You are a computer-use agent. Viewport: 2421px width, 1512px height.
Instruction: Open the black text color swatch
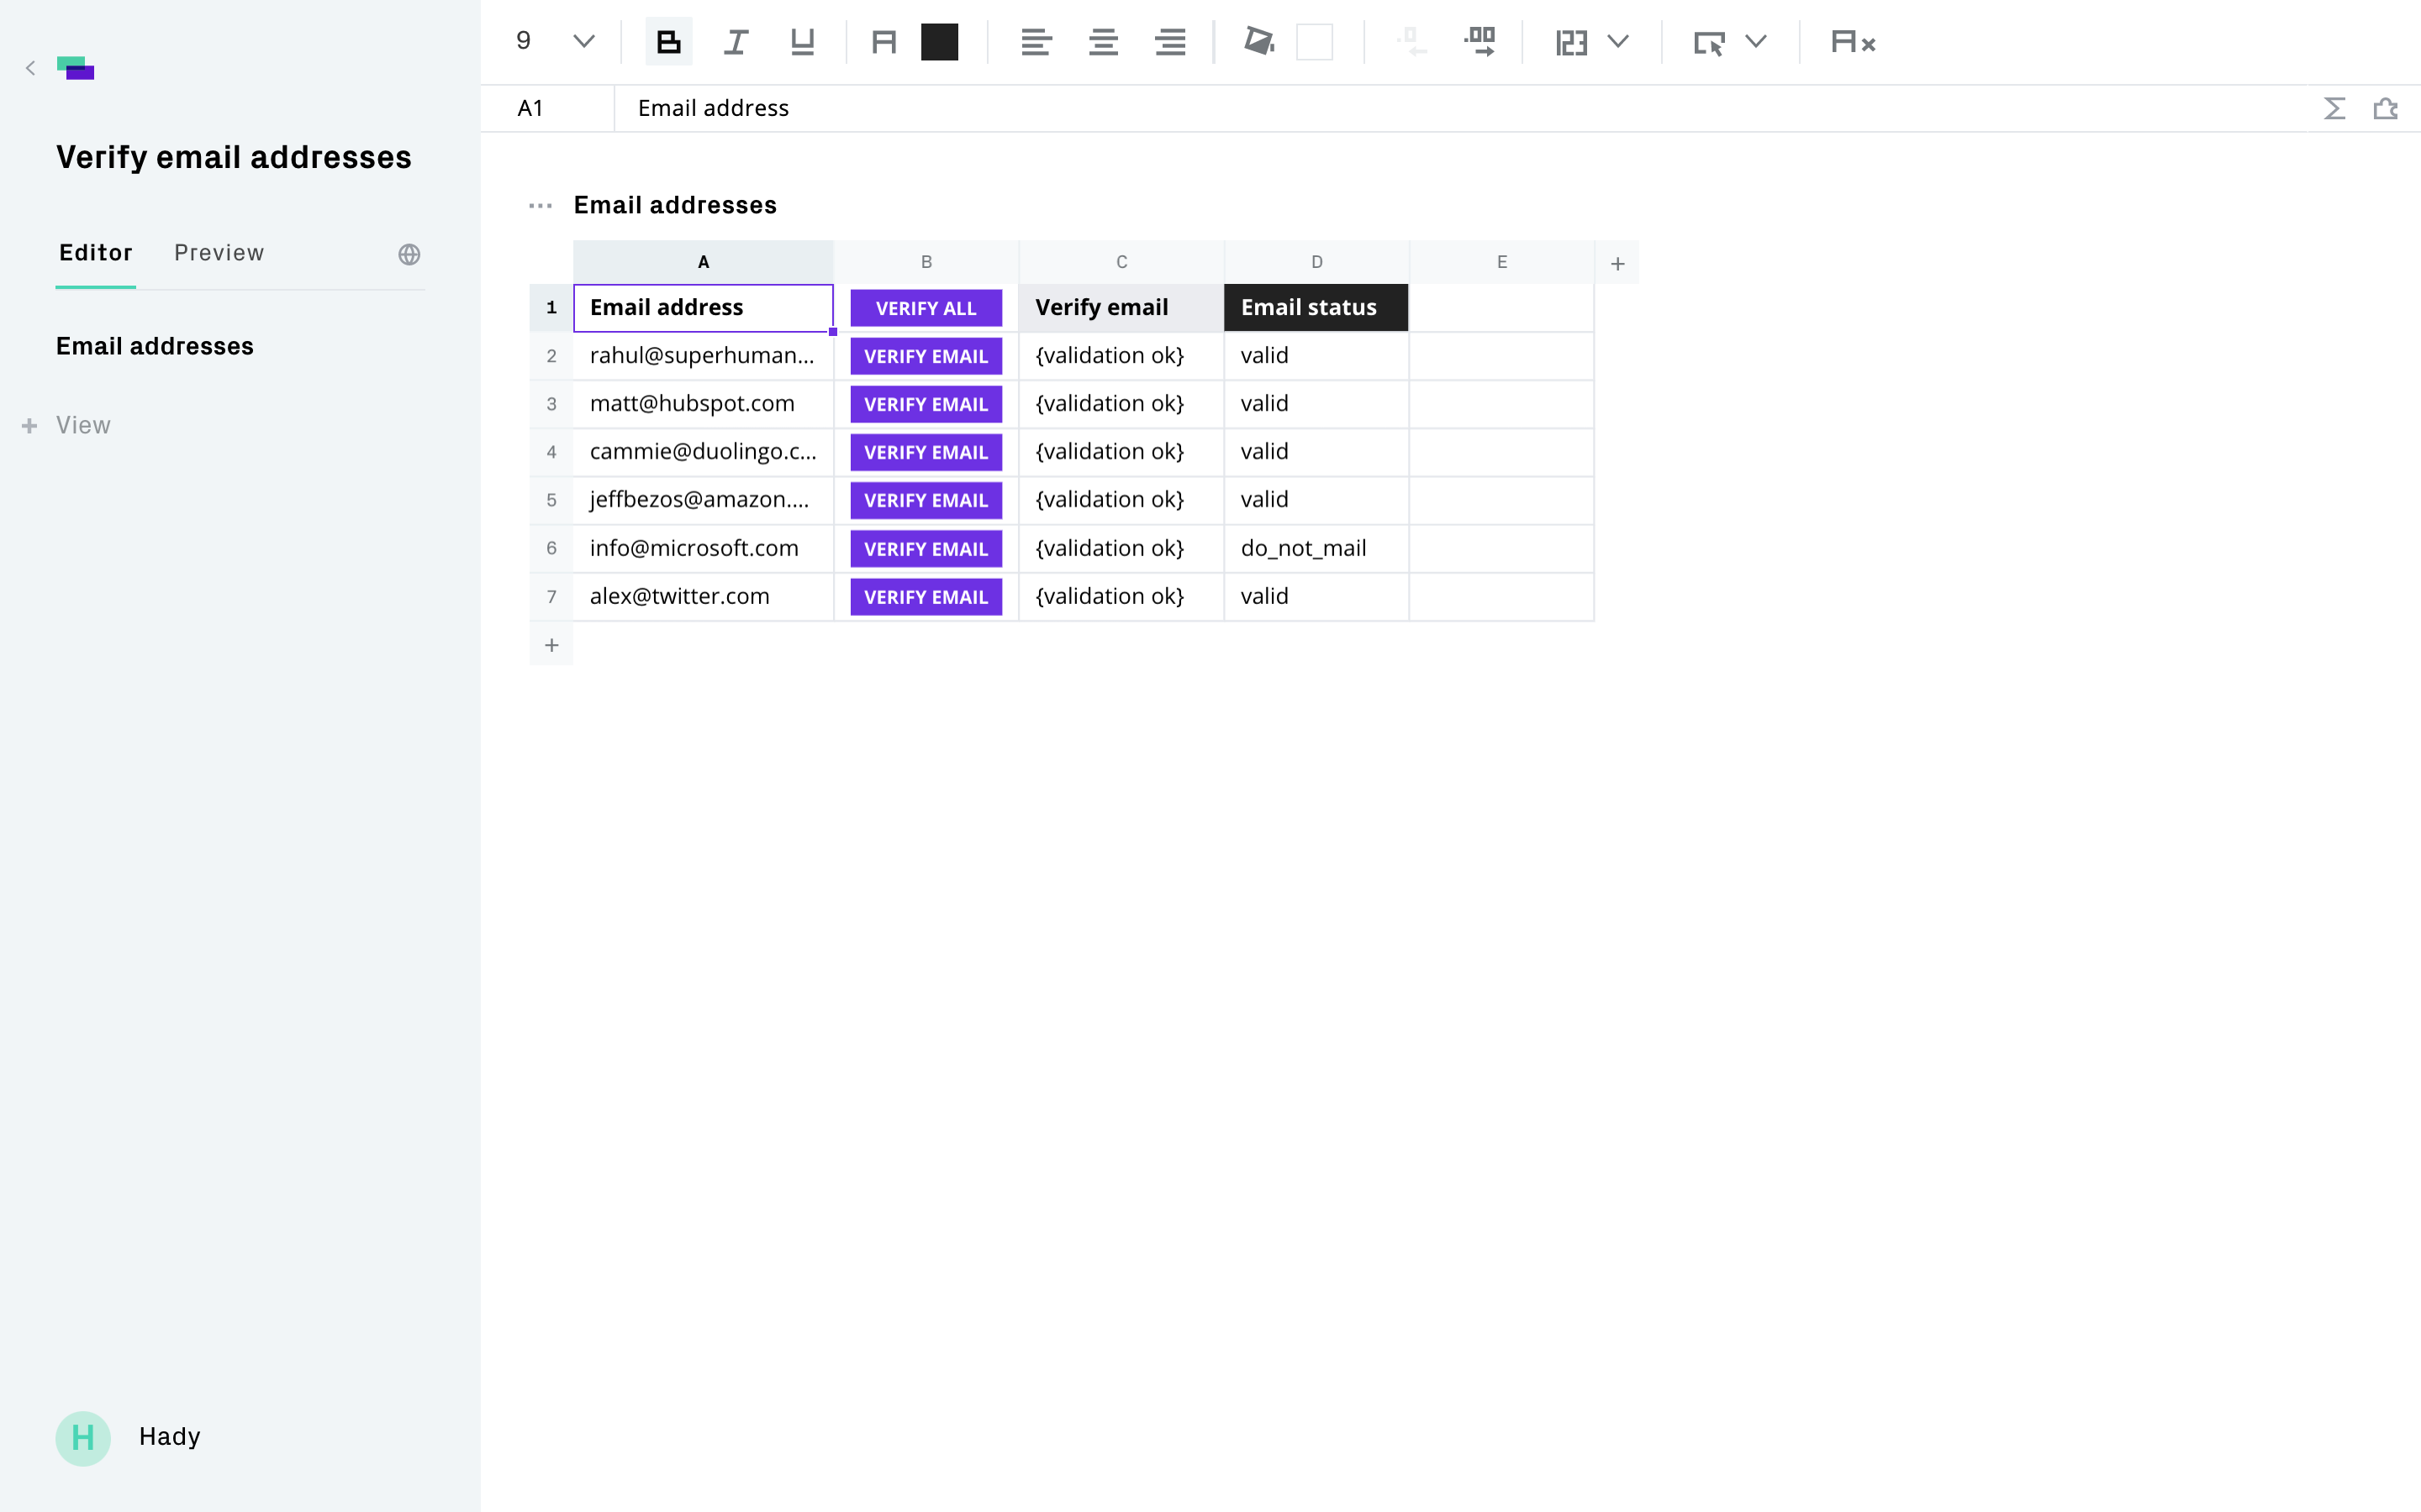tap(939, 42)
